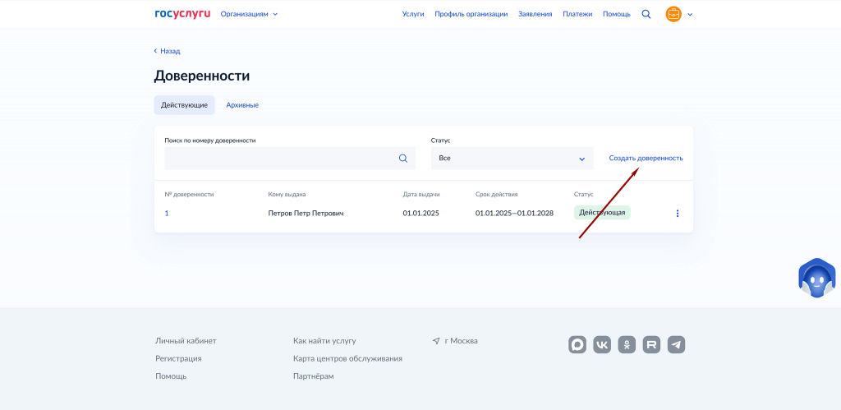Open Помощь in the top navigation
The image size is (841, 410).
(616, 14)
